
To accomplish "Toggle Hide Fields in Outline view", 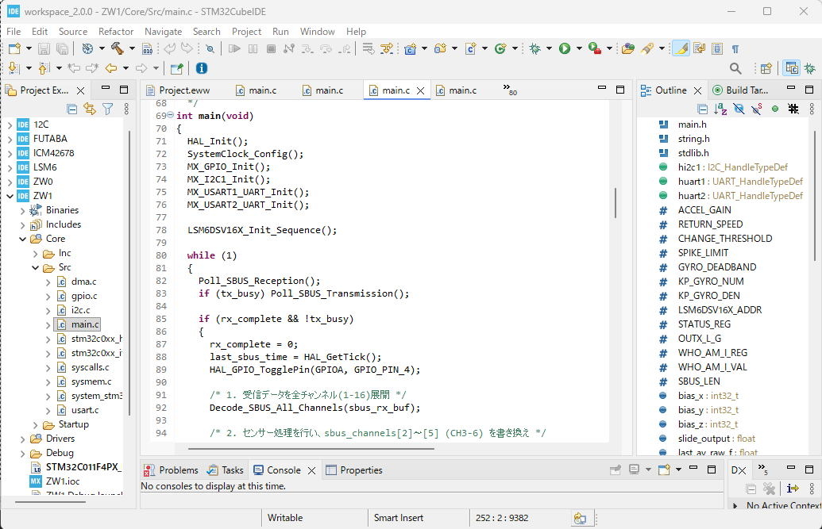I will [739, 109].
